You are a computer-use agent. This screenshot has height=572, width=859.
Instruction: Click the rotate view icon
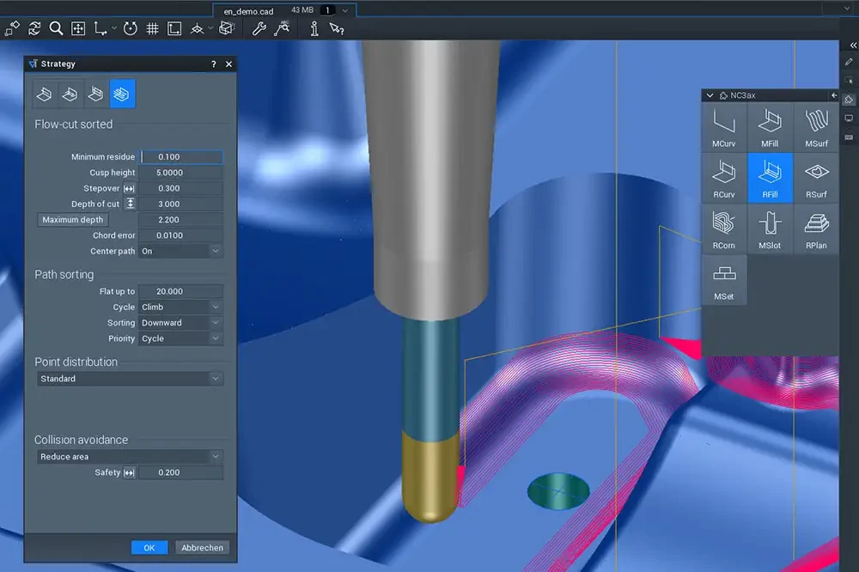[x=131, y=28]
